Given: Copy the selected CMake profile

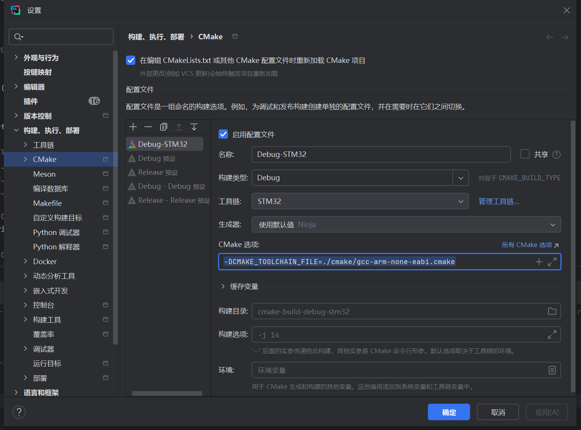Looking at the screenshot, I should [164, 127].
